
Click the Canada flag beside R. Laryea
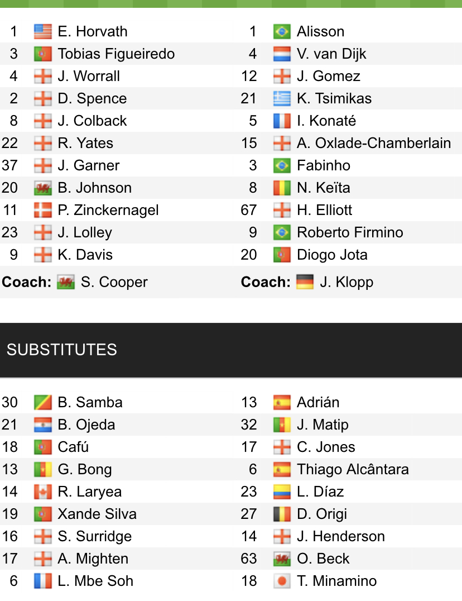(42, 492)
